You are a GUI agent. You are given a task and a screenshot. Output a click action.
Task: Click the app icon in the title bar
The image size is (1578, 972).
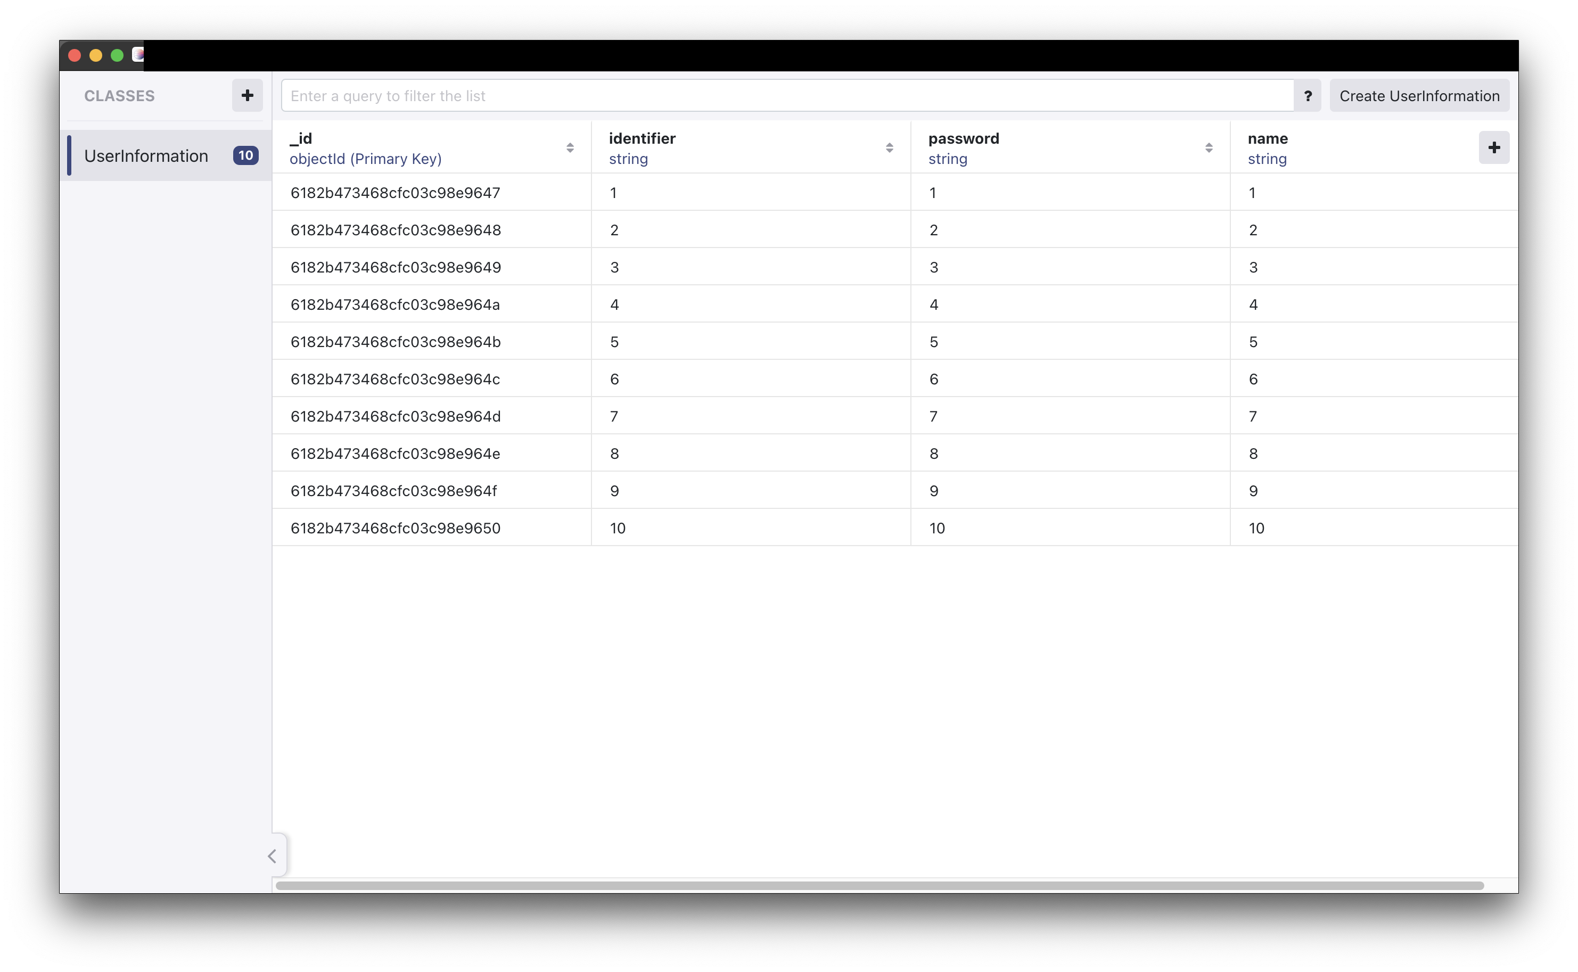coord(137,55)
